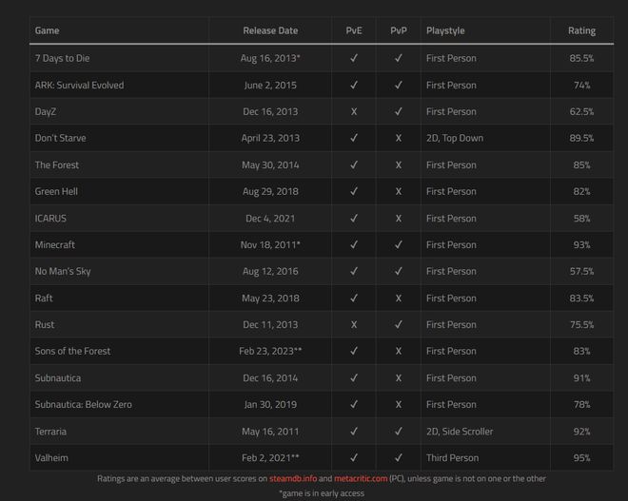Click the Playstyle column header
Viewport: 628px width, 501px height.
(445, 30)
